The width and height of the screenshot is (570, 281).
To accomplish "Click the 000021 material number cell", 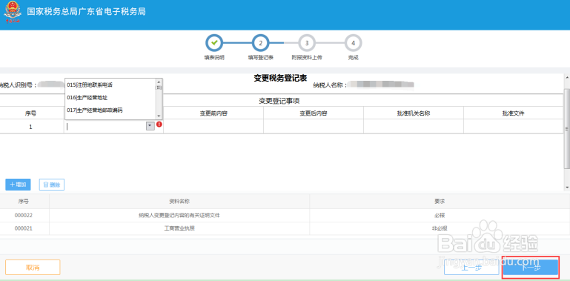I will 24,228.
